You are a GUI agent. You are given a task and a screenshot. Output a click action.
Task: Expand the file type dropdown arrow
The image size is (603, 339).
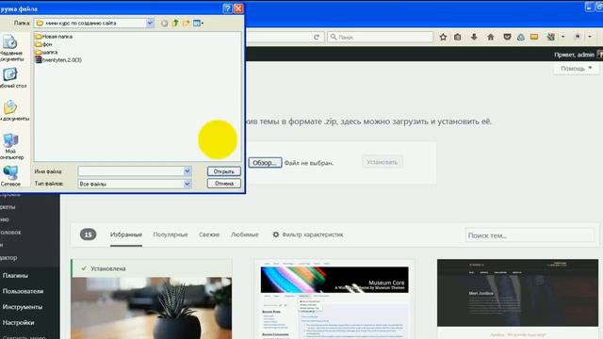click(187, 184)
